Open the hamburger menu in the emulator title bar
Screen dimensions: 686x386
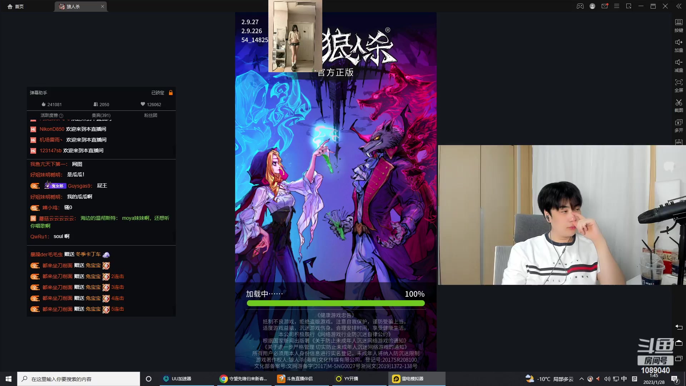point(617,6)
